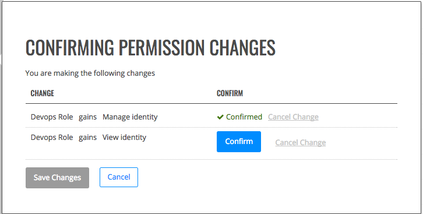The image size is (423, 214).
Task: Cancel the Manage identity change
Action: click(x=293, y=117)
